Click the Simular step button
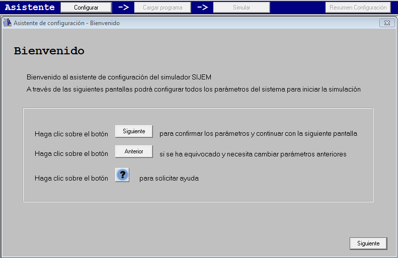The width and height of the screenshot is (398, 258). 242,8
